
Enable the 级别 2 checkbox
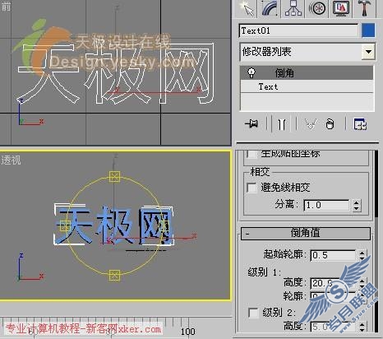tap(253, 313)
